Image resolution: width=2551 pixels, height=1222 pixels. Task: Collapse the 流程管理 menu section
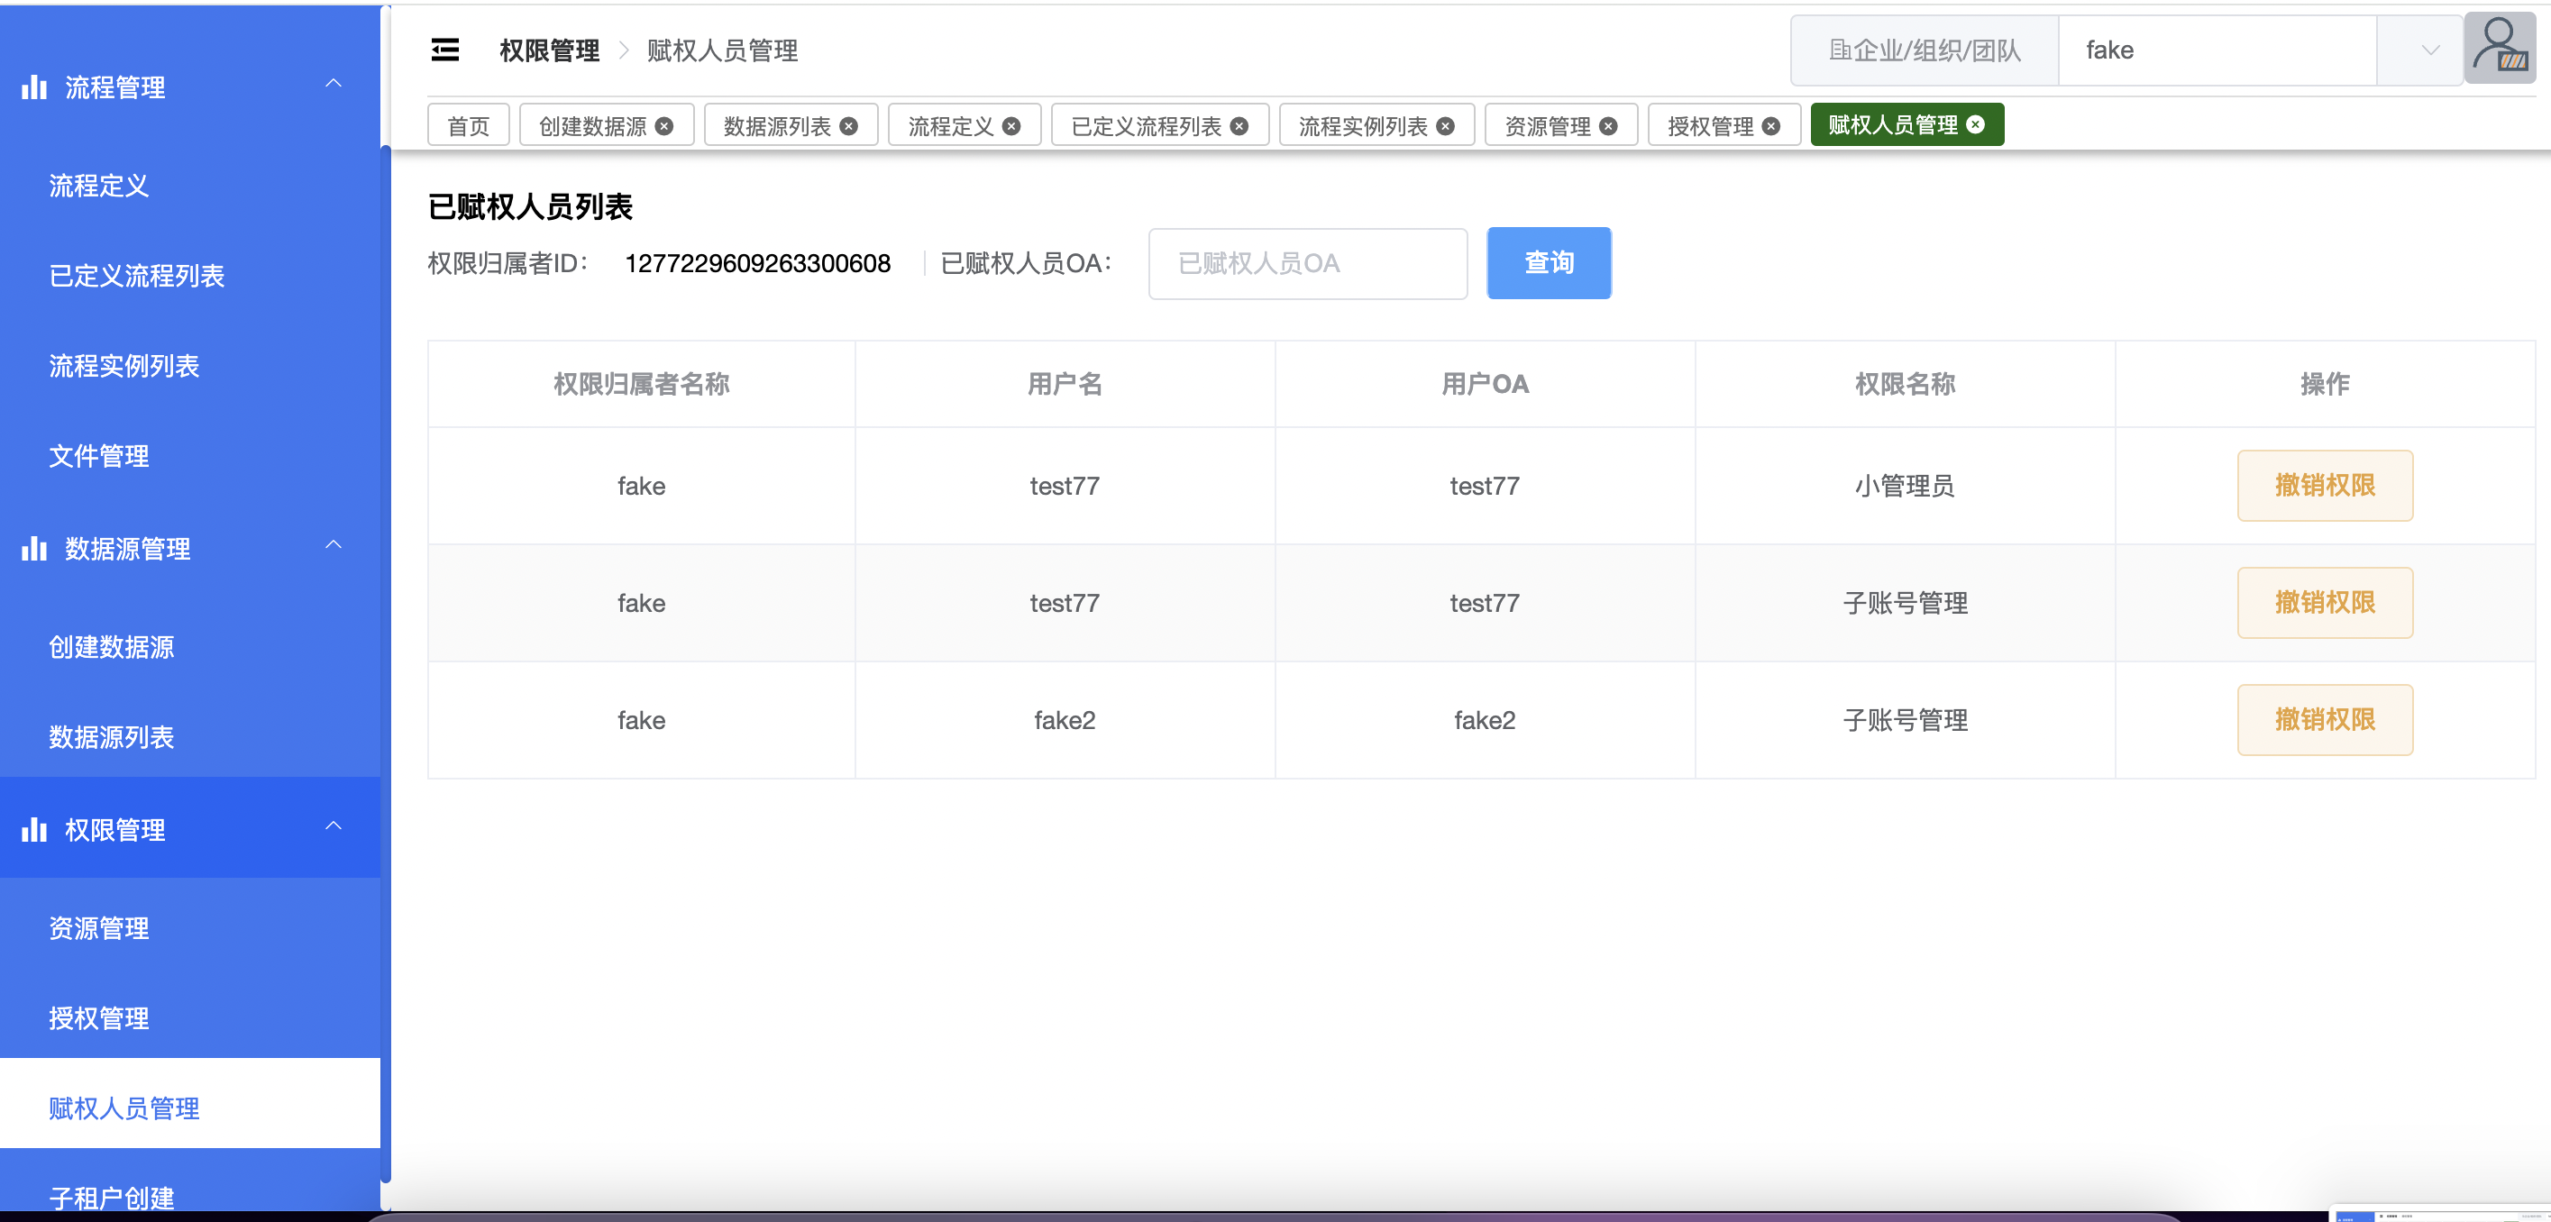(334, 84)
